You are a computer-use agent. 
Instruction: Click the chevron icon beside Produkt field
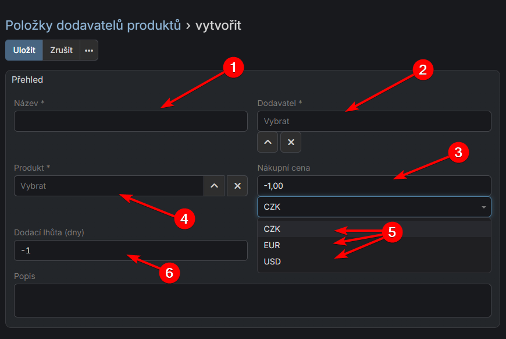(214, 186)
